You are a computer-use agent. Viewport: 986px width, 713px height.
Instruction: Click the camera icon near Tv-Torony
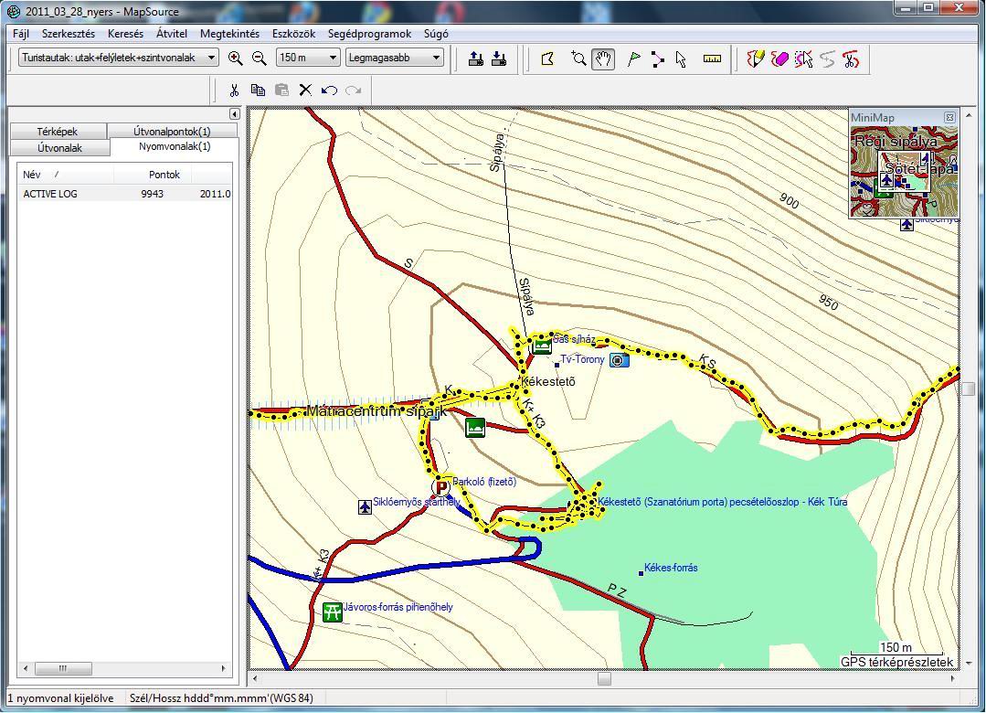pos(620,360)
